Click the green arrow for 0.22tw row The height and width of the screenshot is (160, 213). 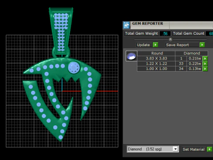coord(205,64)
